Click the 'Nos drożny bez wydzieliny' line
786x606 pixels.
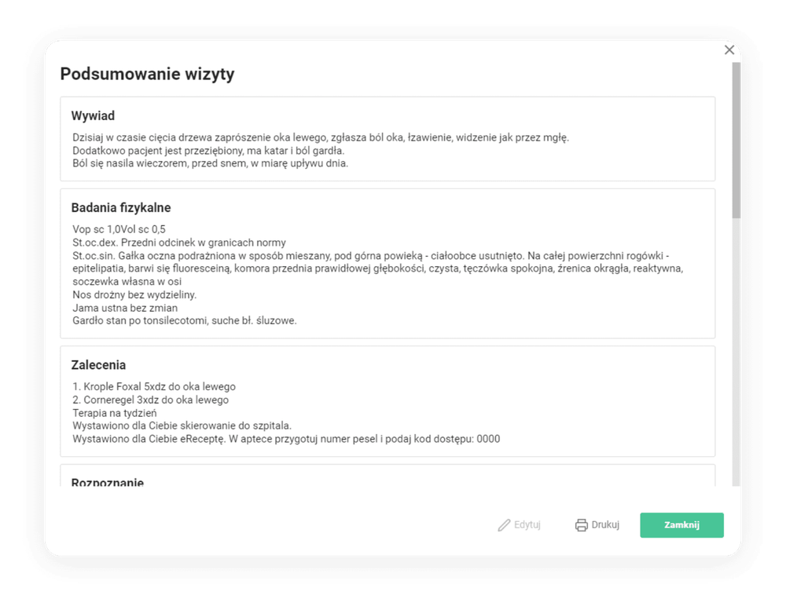point(134,295)
